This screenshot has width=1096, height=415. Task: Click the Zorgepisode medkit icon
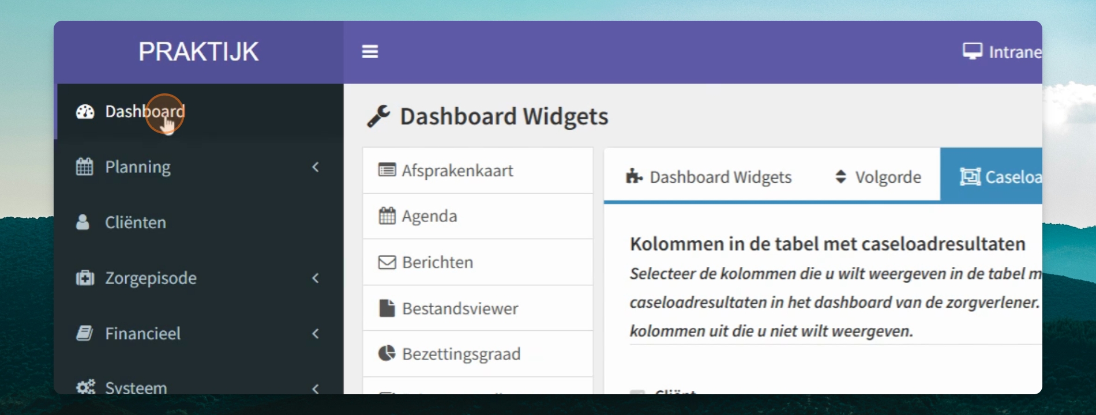pos(85,278)
